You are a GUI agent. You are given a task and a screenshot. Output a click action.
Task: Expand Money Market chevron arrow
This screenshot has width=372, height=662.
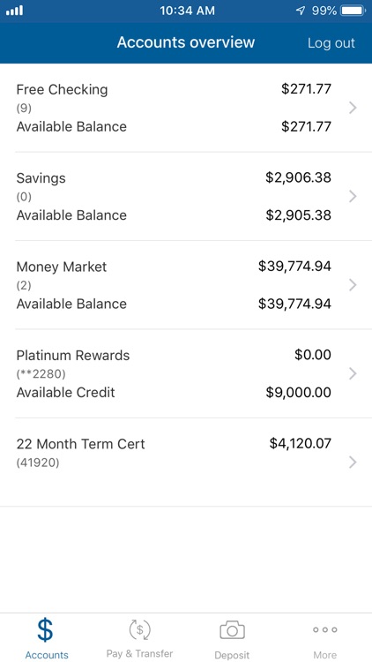353,285
